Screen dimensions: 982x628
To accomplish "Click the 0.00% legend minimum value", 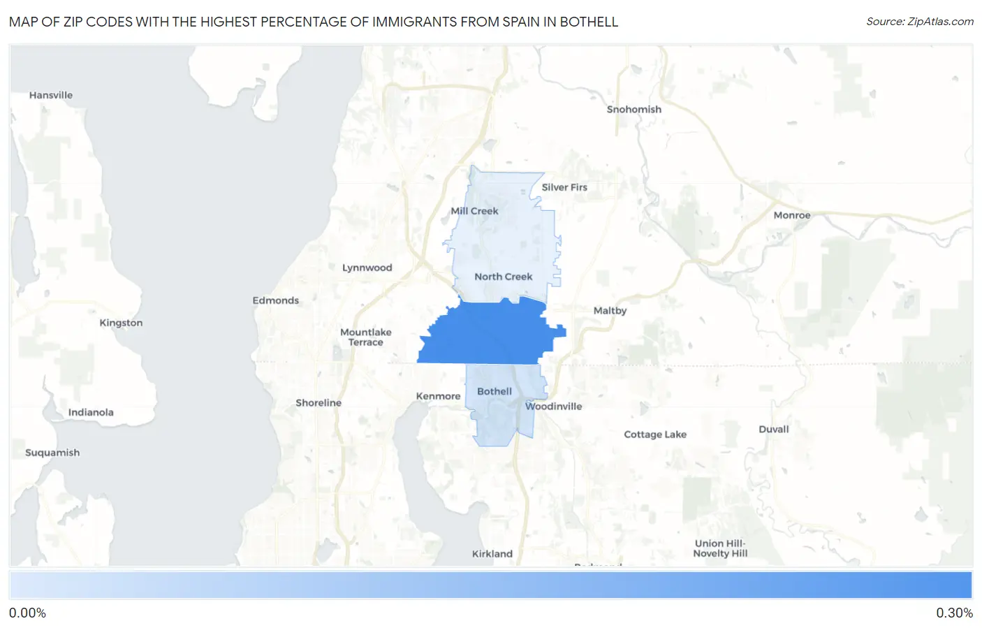I will point(28,613).
